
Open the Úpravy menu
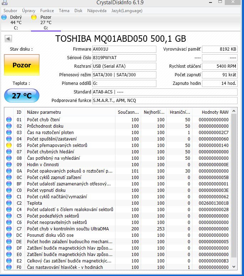pos(28,11)
